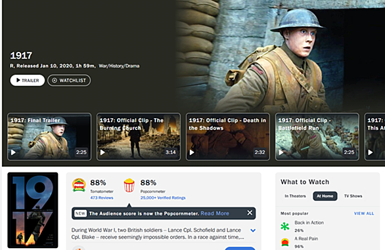Click the Tomatometer fresh tomato icon

coord(79,185)
